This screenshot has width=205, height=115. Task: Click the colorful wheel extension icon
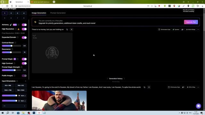[x=179, y=6]
